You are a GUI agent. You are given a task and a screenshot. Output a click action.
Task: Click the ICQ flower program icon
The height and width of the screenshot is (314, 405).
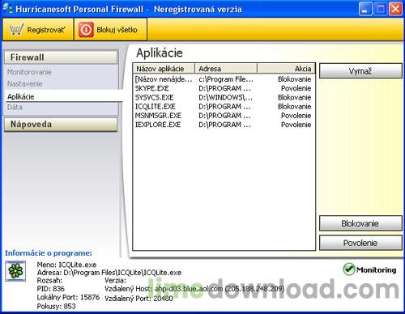[15, 271]
